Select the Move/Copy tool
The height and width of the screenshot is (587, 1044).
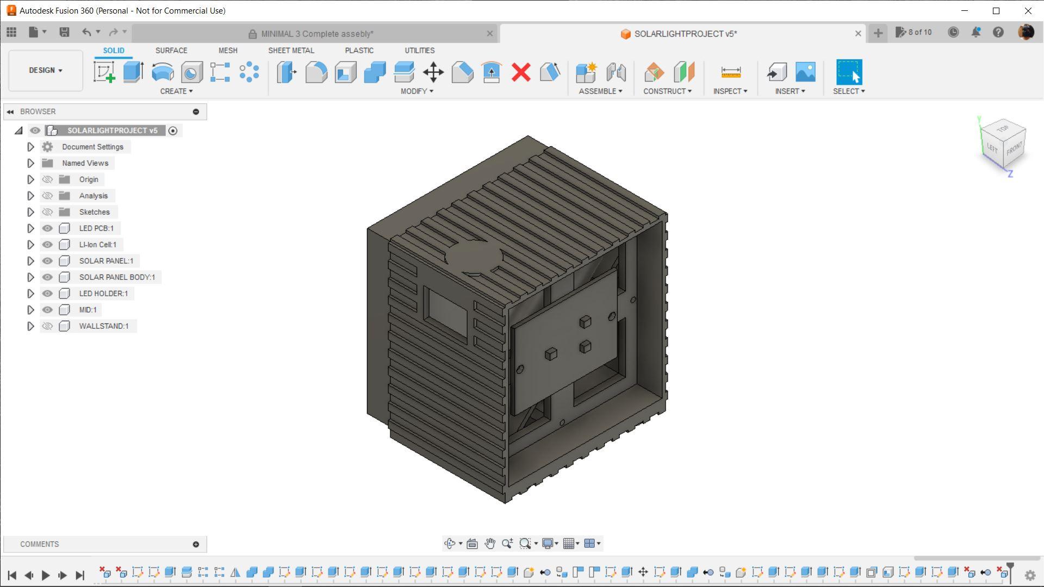(433, 72)
